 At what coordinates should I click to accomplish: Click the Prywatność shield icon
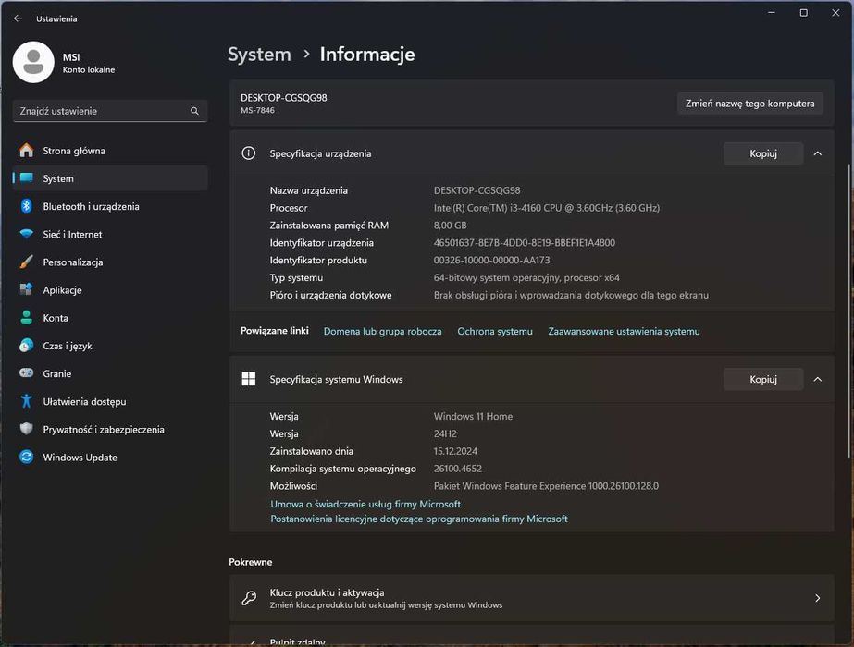pyautogui.click(x=26, y=429)
